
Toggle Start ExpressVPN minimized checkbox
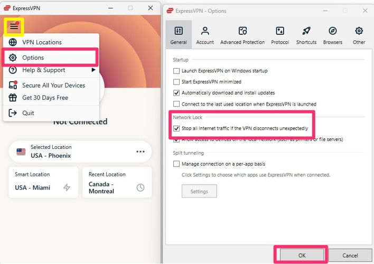pos(176,82)
